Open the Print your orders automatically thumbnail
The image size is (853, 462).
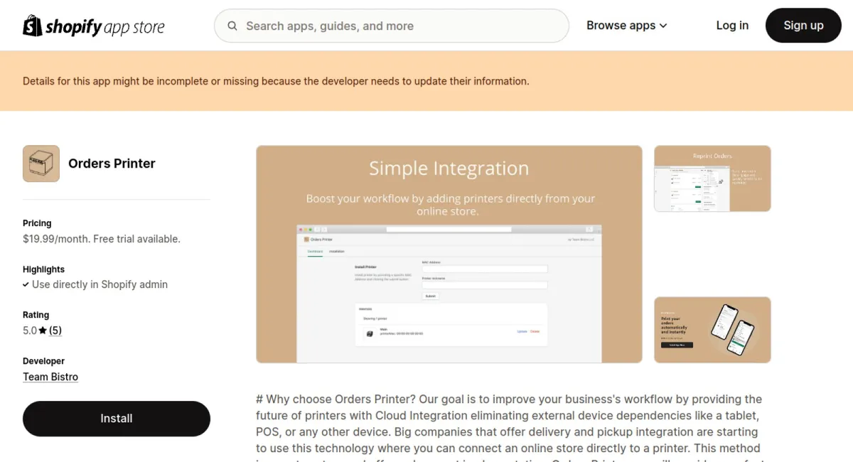712,330
